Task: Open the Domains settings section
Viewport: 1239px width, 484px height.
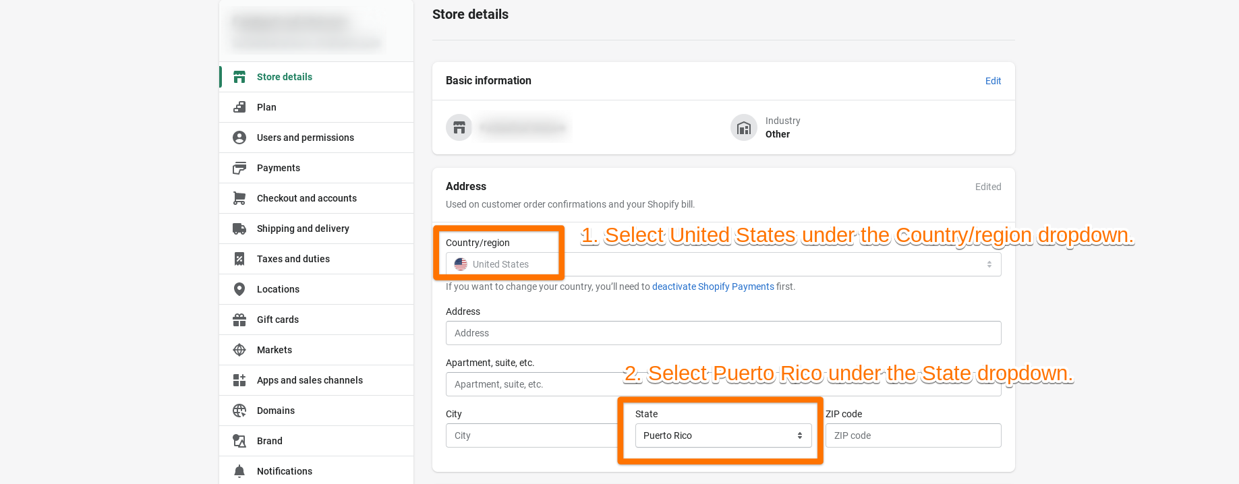Action: click(276, 411)
